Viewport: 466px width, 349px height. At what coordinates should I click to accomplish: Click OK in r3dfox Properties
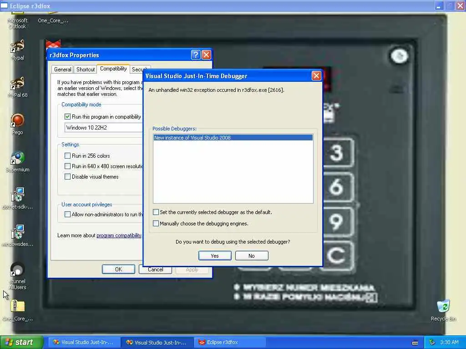pyautogui.click(x=119, y=269)
